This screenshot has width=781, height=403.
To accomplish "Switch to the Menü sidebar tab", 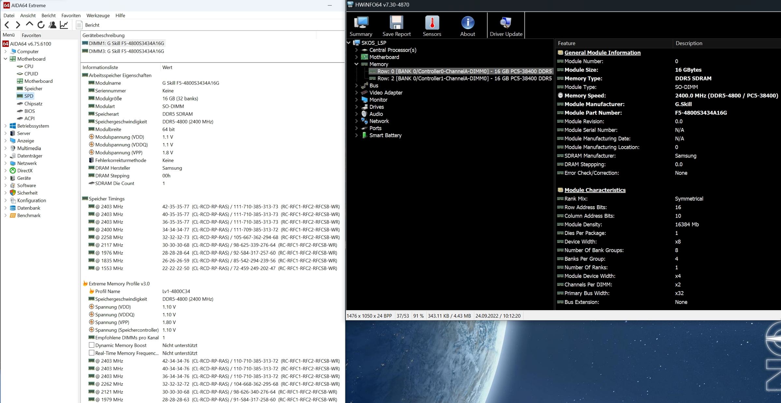I will click(9, 35).
